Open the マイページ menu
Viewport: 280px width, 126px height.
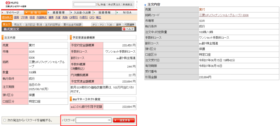(x=13, y=13)
